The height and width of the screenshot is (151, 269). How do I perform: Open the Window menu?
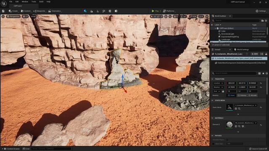[x=25, y=2]
